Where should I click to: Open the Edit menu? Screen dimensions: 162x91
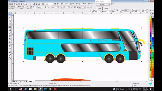(x=62, y=4)
